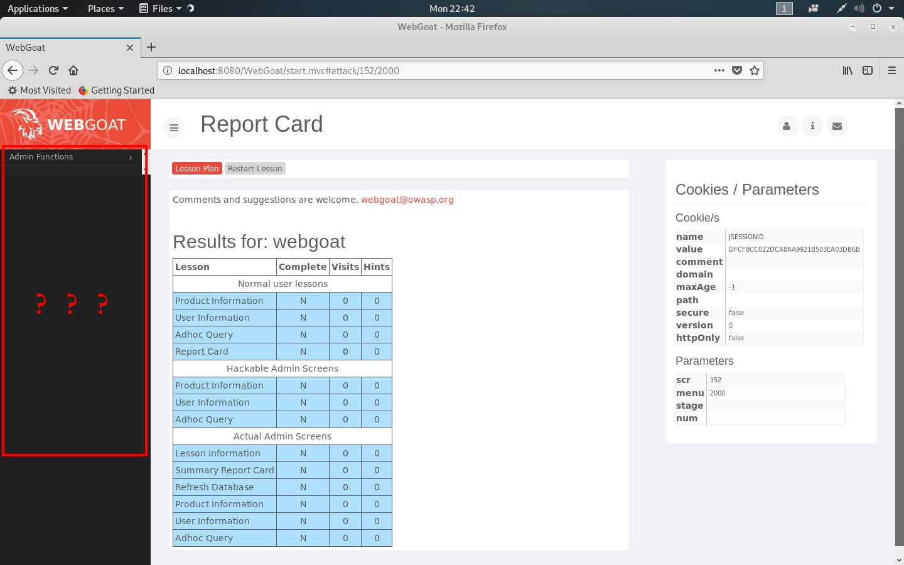This screenshot has height=565, width=904.
Task: Click the WebGoat logo
Action: coord(70,124)
